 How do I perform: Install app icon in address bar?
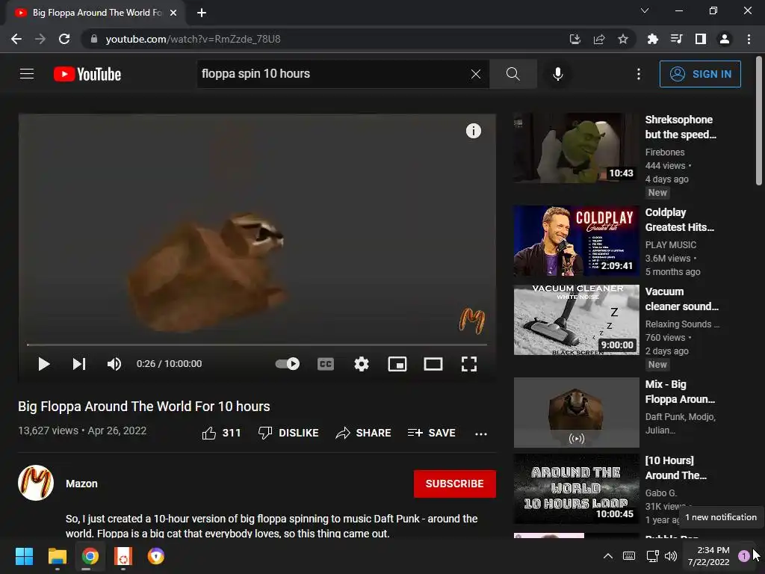[574, 39]
